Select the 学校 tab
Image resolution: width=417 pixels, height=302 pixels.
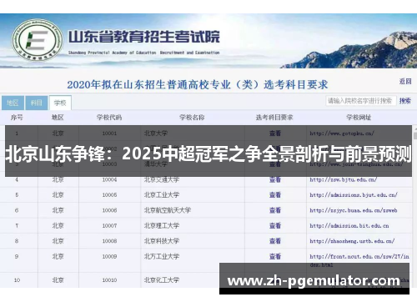(60, 103)
